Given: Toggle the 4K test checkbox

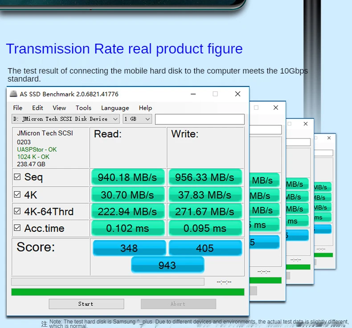Looking at the screenshot, I should click(x=17, y=194).
